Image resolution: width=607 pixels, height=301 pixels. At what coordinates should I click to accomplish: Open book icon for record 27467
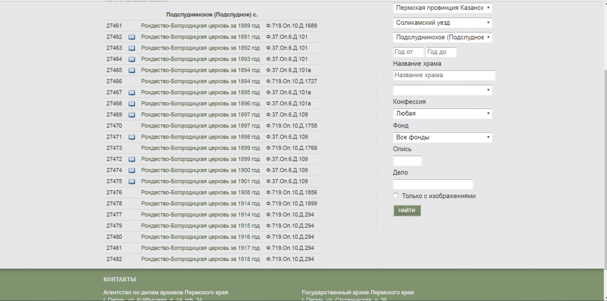pyautogui.click(x=132, y=93)
